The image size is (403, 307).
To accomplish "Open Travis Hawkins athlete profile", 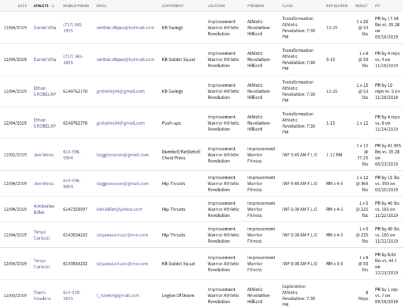I will [43, 296].
